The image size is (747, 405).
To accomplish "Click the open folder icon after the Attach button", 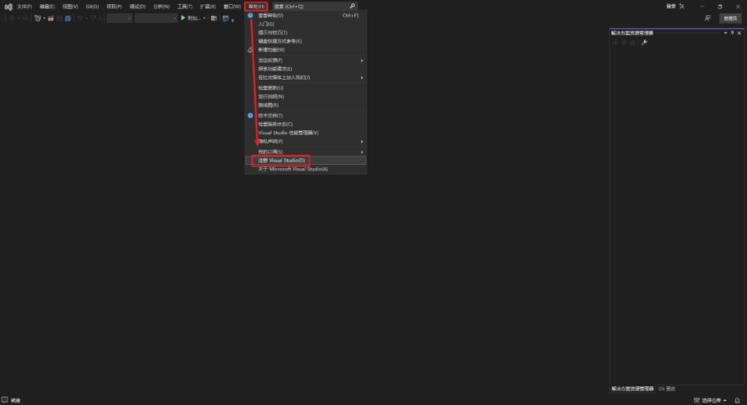I will (214, 18).
